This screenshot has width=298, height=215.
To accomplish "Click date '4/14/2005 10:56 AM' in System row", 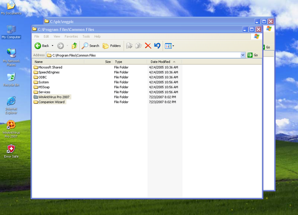I will [164, 82].
